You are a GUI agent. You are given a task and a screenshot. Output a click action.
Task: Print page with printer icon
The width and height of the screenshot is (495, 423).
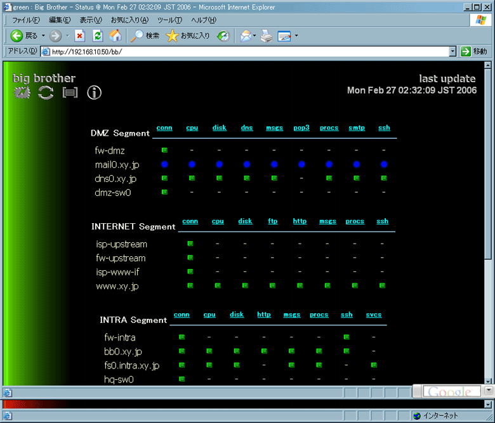pyautogui.click(x=267, y=36)
